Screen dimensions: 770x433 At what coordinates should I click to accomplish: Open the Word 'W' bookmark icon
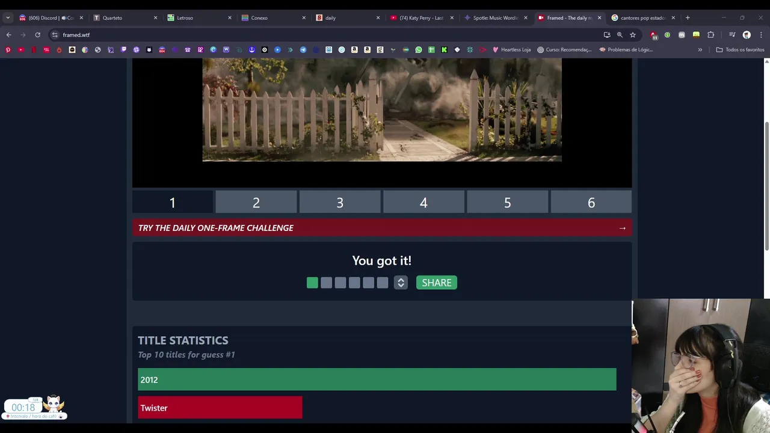226,50
